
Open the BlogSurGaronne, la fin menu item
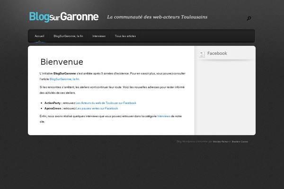[68, 36]
